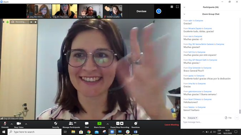This screenshot has height=135, width=241.
Task: Click the 'Felicitaciones!!' chat message
Action: click(191, 102)
